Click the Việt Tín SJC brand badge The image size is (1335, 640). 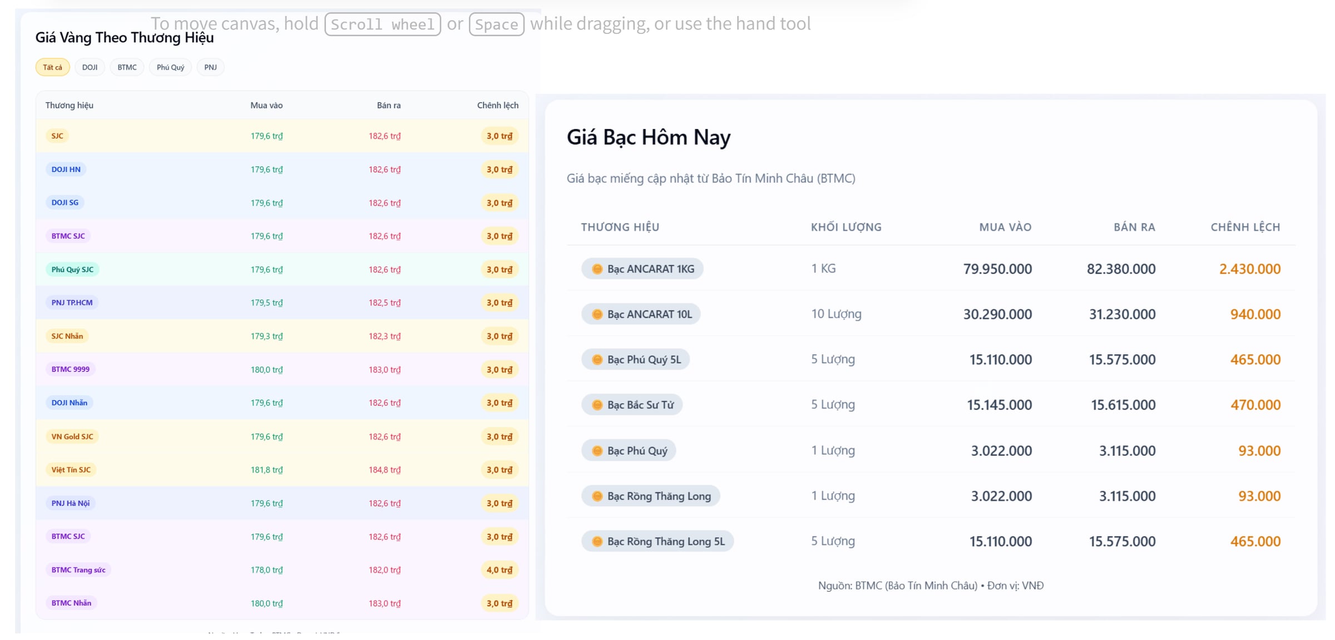click(x=71, y=470)
